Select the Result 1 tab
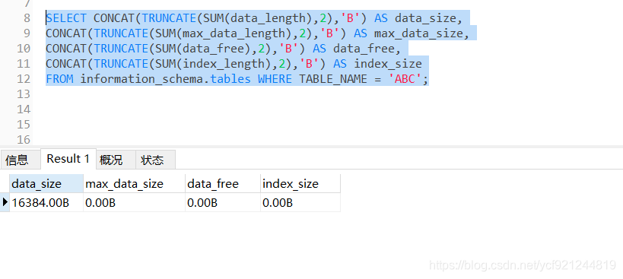 [68, 159]
